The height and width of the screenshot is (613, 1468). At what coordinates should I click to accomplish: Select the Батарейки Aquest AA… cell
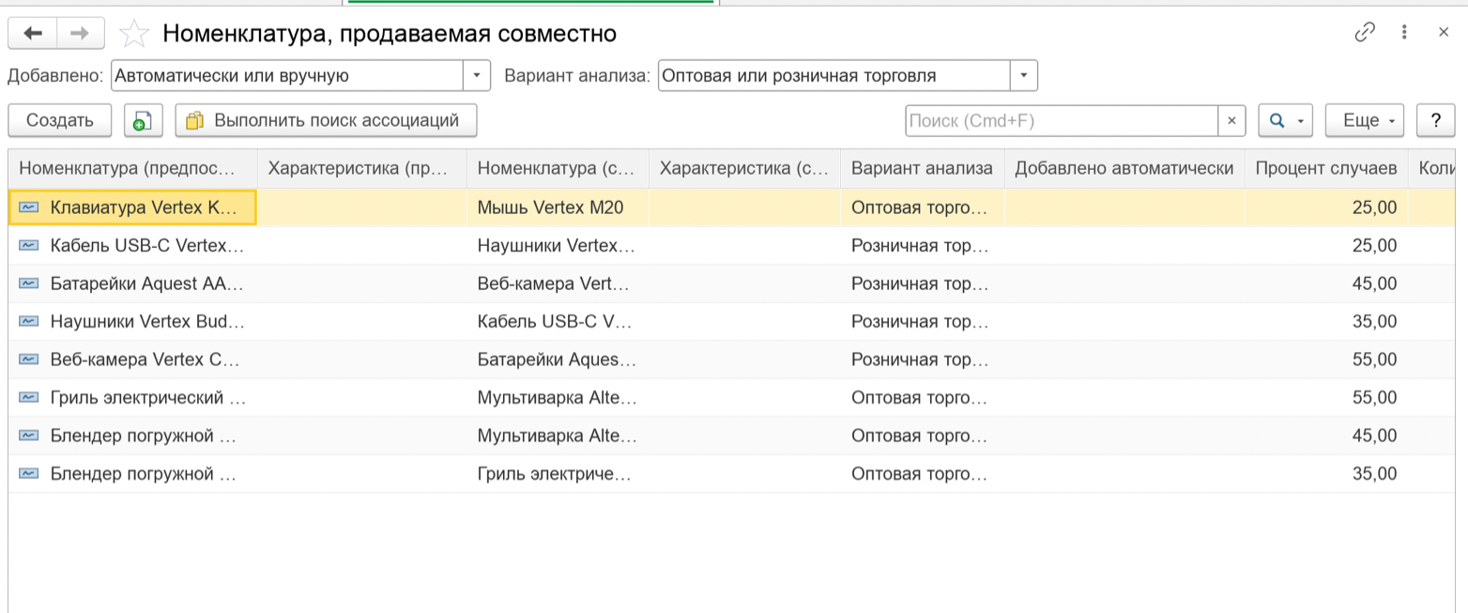tap(133, 284)
